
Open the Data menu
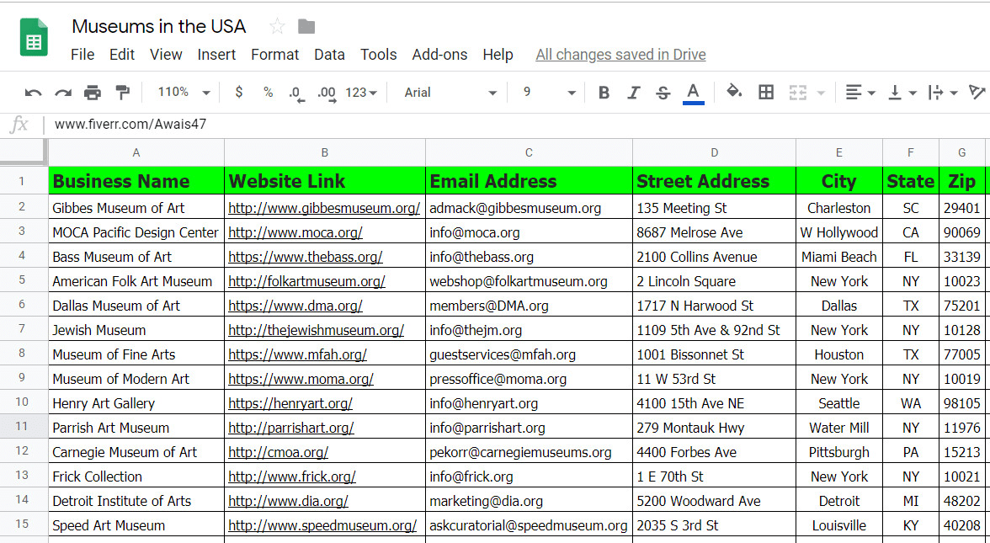tap(329, 54)
